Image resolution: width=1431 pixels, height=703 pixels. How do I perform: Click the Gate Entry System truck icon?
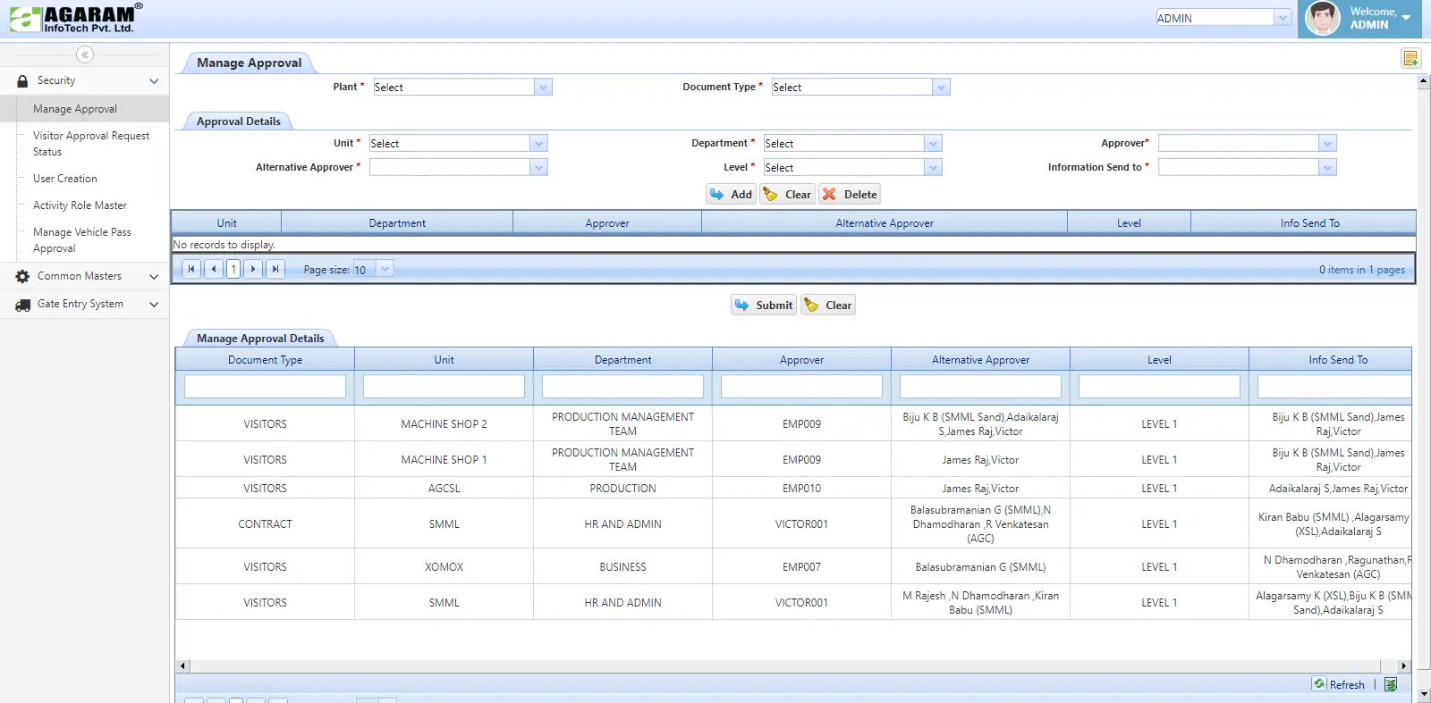22,305
